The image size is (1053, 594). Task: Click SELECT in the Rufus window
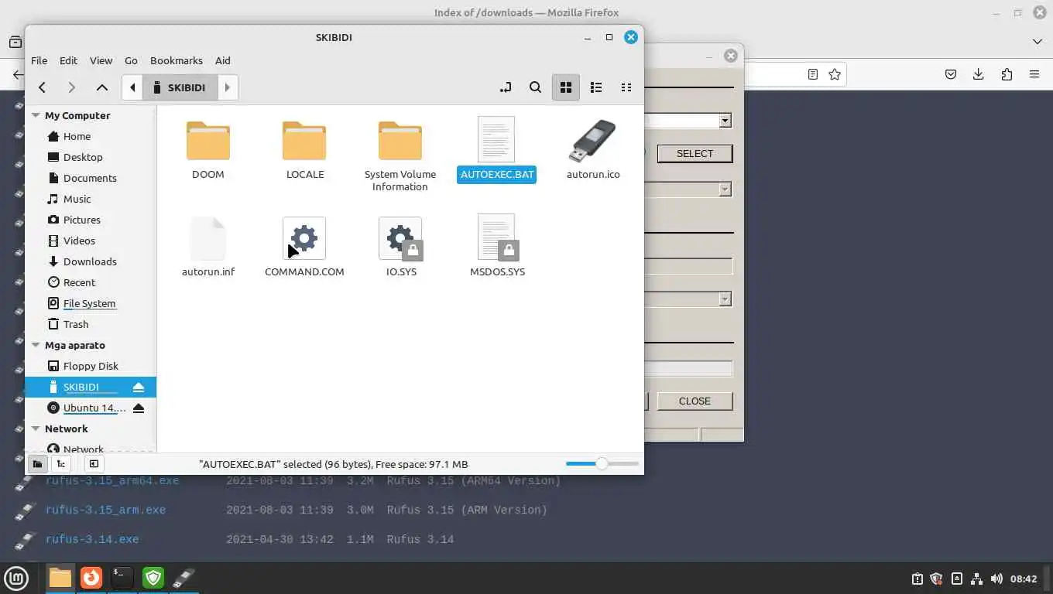point(695,153)
